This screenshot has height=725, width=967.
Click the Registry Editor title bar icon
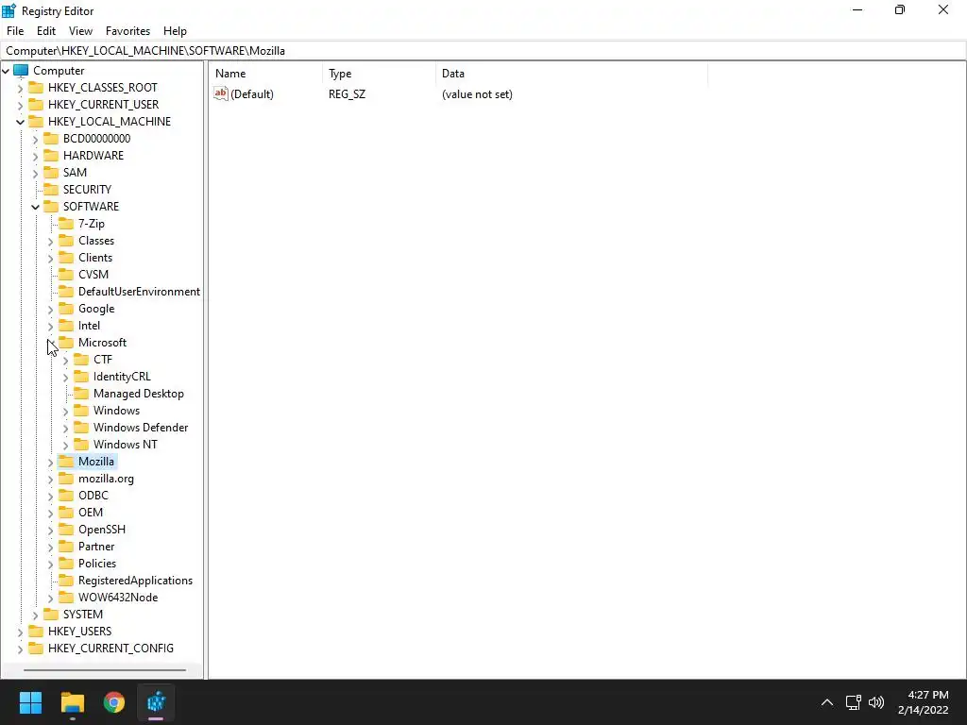click(x=8, y=10)
